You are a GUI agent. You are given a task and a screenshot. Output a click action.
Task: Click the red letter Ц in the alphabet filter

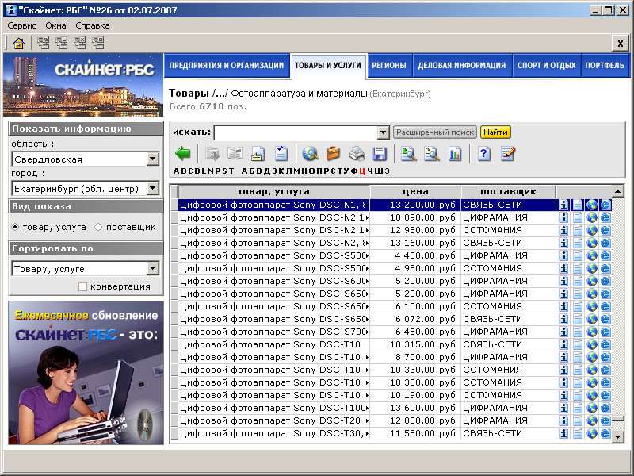point(362,171)
